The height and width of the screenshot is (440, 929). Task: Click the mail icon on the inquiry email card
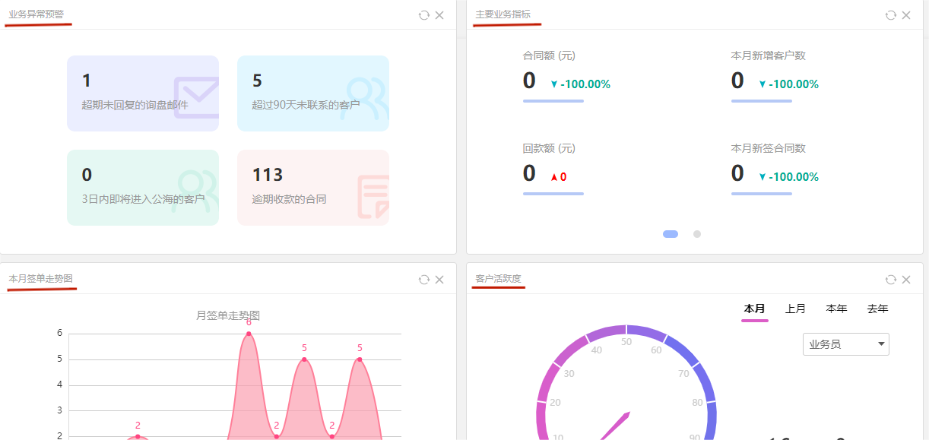tap(197, 97)
